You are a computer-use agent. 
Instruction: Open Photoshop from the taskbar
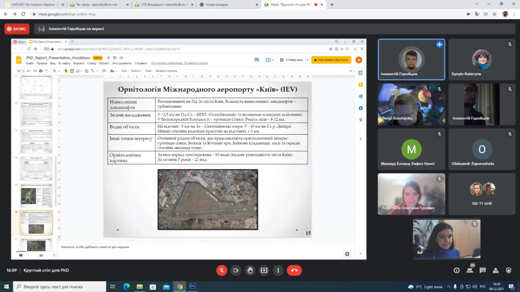(x=192, y=286)
